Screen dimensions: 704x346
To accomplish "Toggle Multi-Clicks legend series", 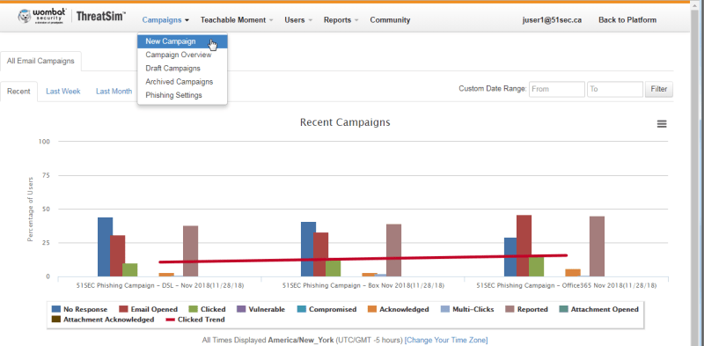I will coord(467,309).
